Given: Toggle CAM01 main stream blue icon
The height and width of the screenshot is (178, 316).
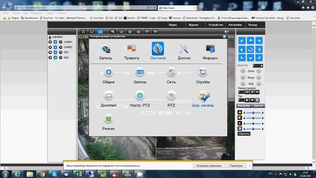Looking at the screenshot, I should [x=55, y=42].
